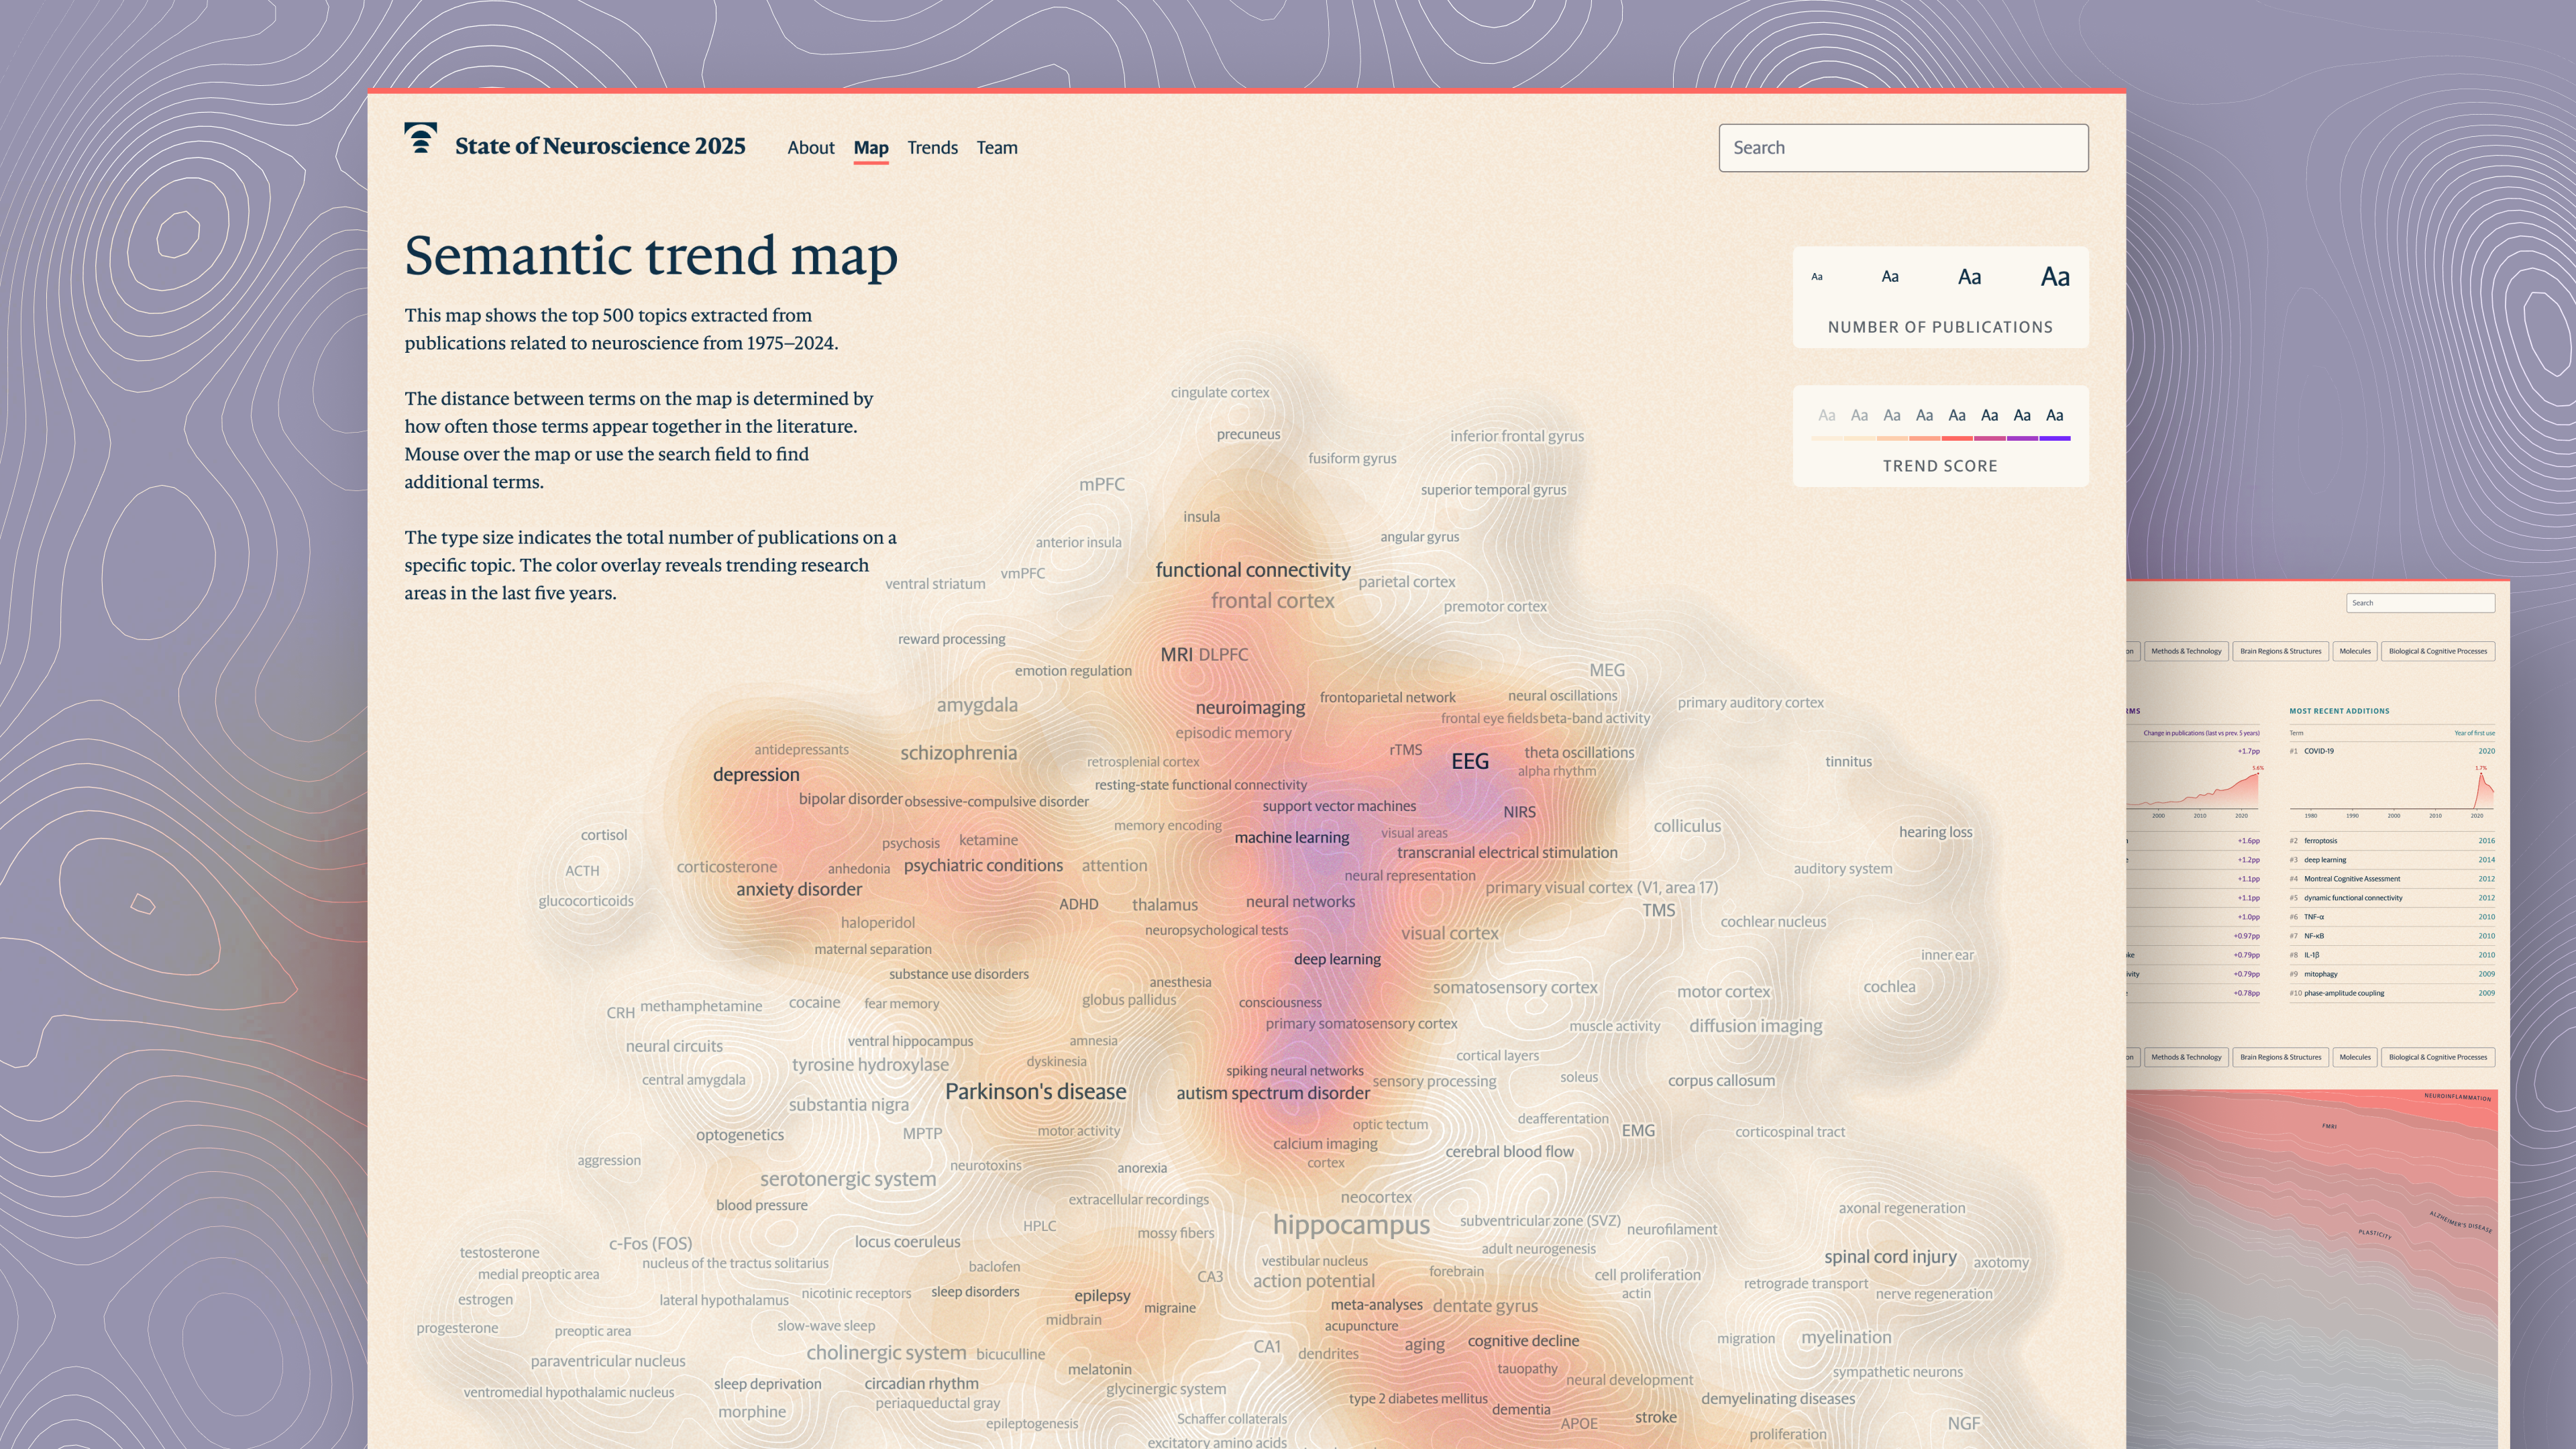Go to the Team page

tap(997, 147)
